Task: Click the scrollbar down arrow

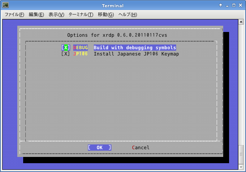Action: 241,167
